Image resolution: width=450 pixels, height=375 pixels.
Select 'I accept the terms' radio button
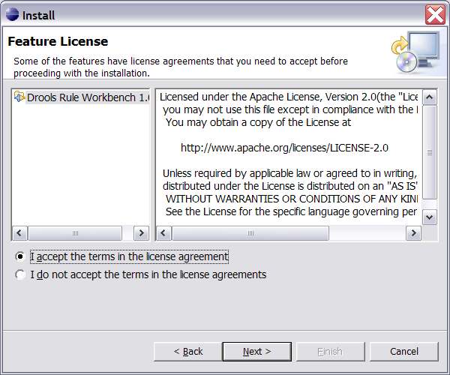[x=19, y=256]
